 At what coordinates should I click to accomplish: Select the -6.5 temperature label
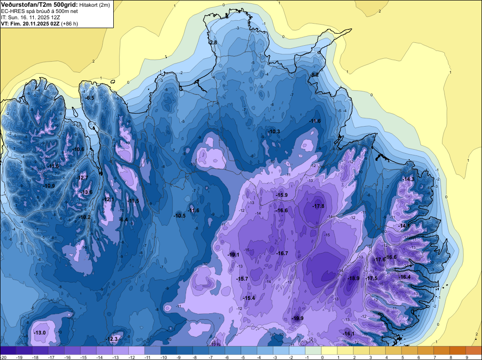[x=90, y=98]
